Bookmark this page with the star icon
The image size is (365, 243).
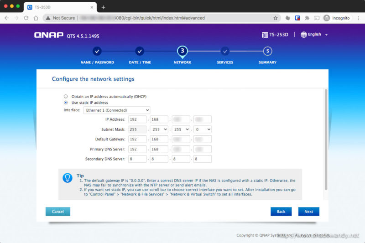point(276,18)
